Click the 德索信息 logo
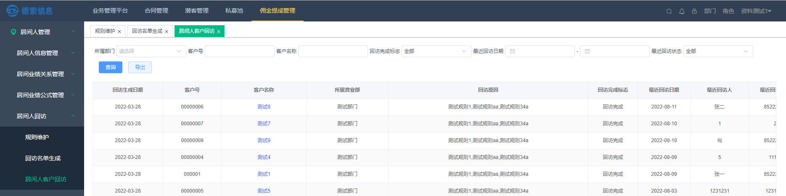786x196 pixels. click(29, 11)
